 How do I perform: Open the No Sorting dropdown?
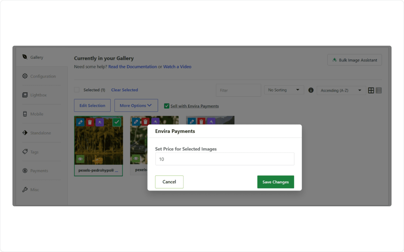(284, 90)
